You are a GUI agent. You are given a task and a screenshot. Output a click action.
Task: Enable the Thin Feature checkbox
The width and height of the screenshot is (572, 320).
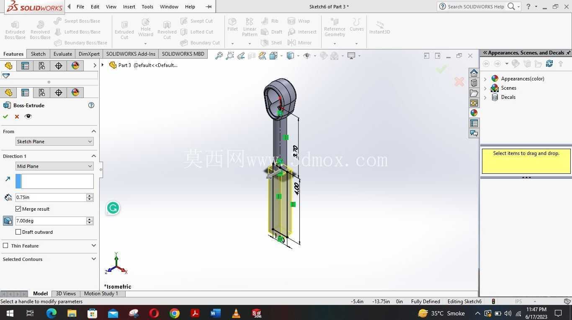[5, 245]
